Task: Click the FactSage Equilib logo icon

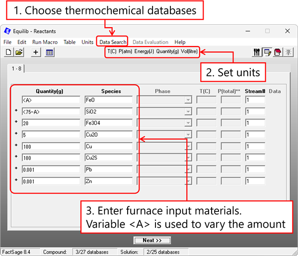Action: click(7, 31)
